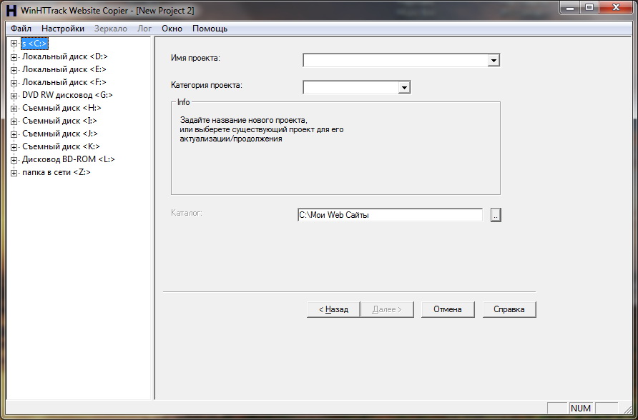The width and height of the screenshot is (638, 420).
Task: Open the Категория проекта dropdown arrow
Action: pyautogui.click(x=404, y=87)
